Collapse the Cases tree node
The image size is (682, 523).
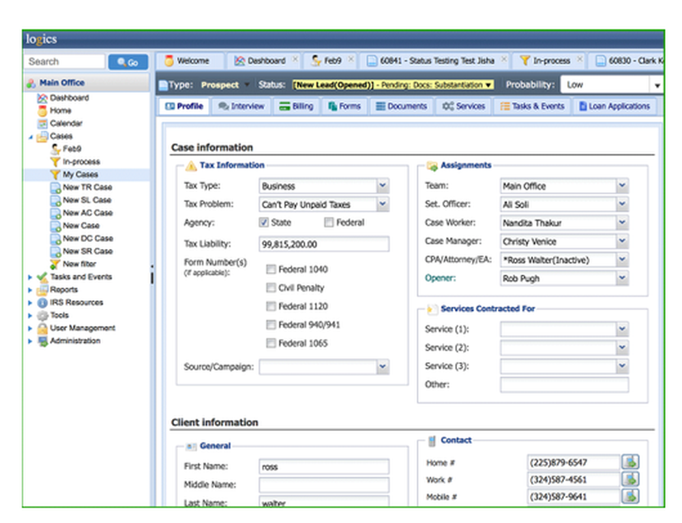click(x=31, y=137)
